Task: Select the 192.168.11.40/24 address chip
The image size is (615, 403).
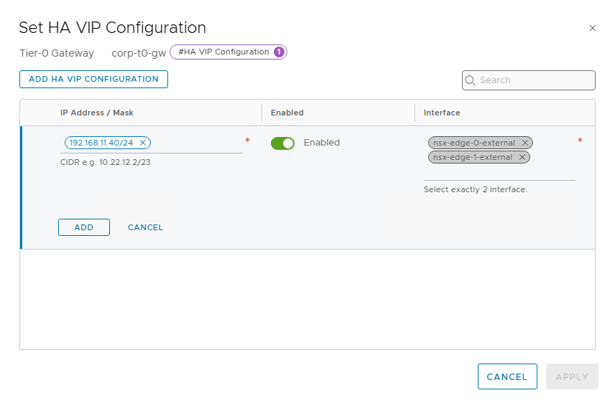Action: 101,143
